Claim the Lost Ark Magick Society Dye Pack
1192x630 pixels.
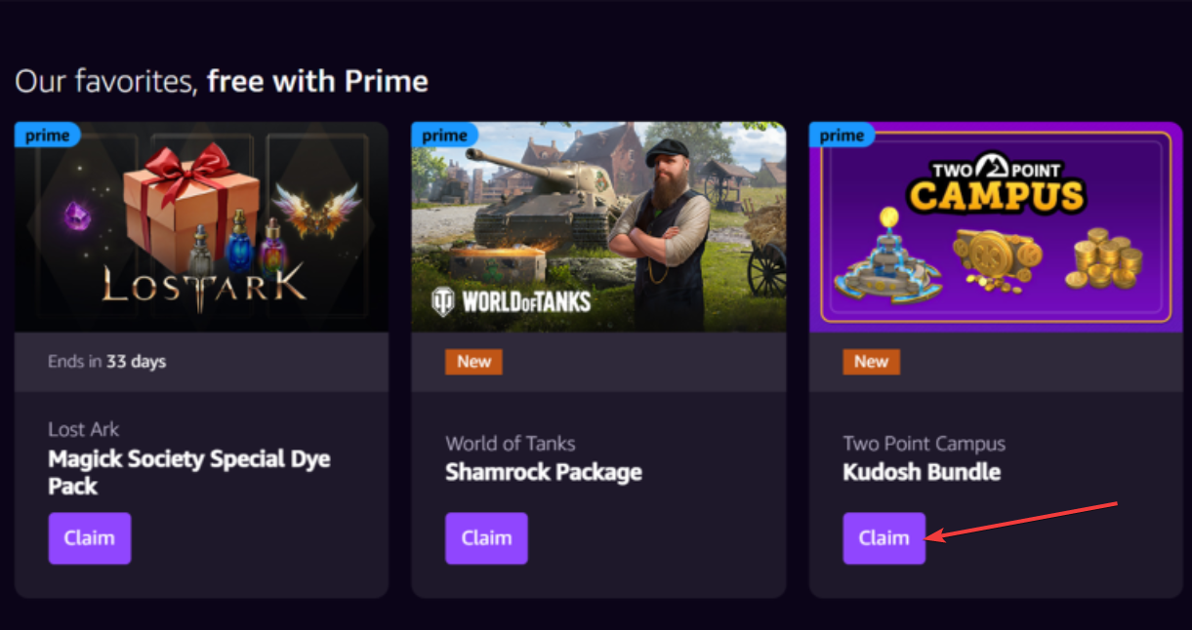[90, 538]
